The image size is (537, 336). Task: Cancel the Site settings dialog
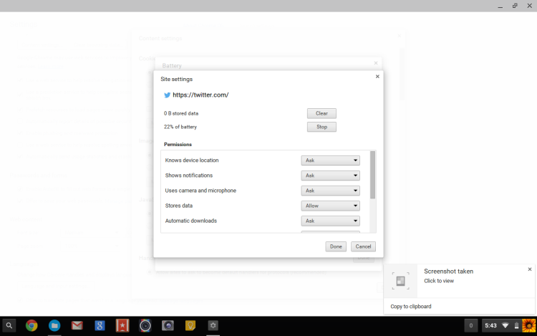pyautogui.click(x=363, y=246)
